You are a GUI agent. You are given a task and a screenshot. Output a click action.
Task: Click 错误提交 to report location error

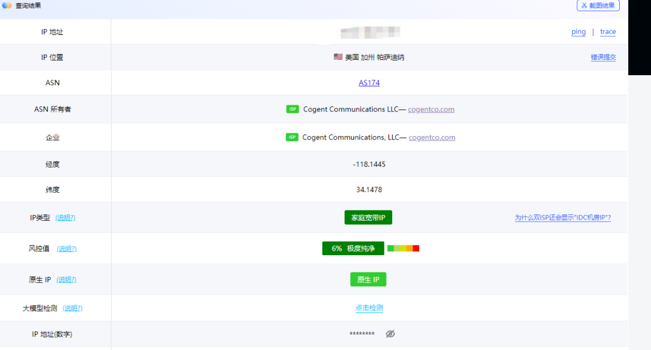click(x=603, y=57)
